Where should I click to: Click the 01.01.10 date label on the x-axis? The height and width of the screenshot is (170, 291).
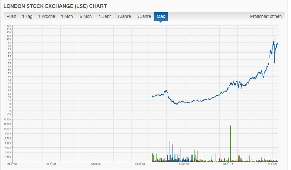184,164
